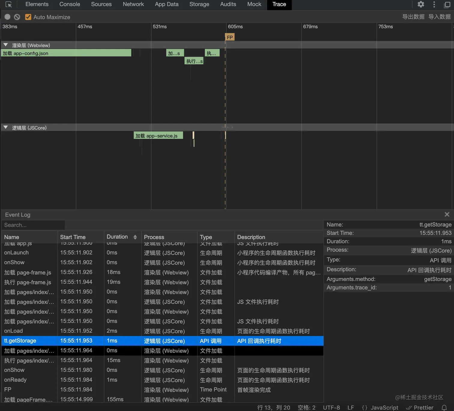Open devtools settings gear
This screenshot has height=411, width=454.
pos(421,4)
